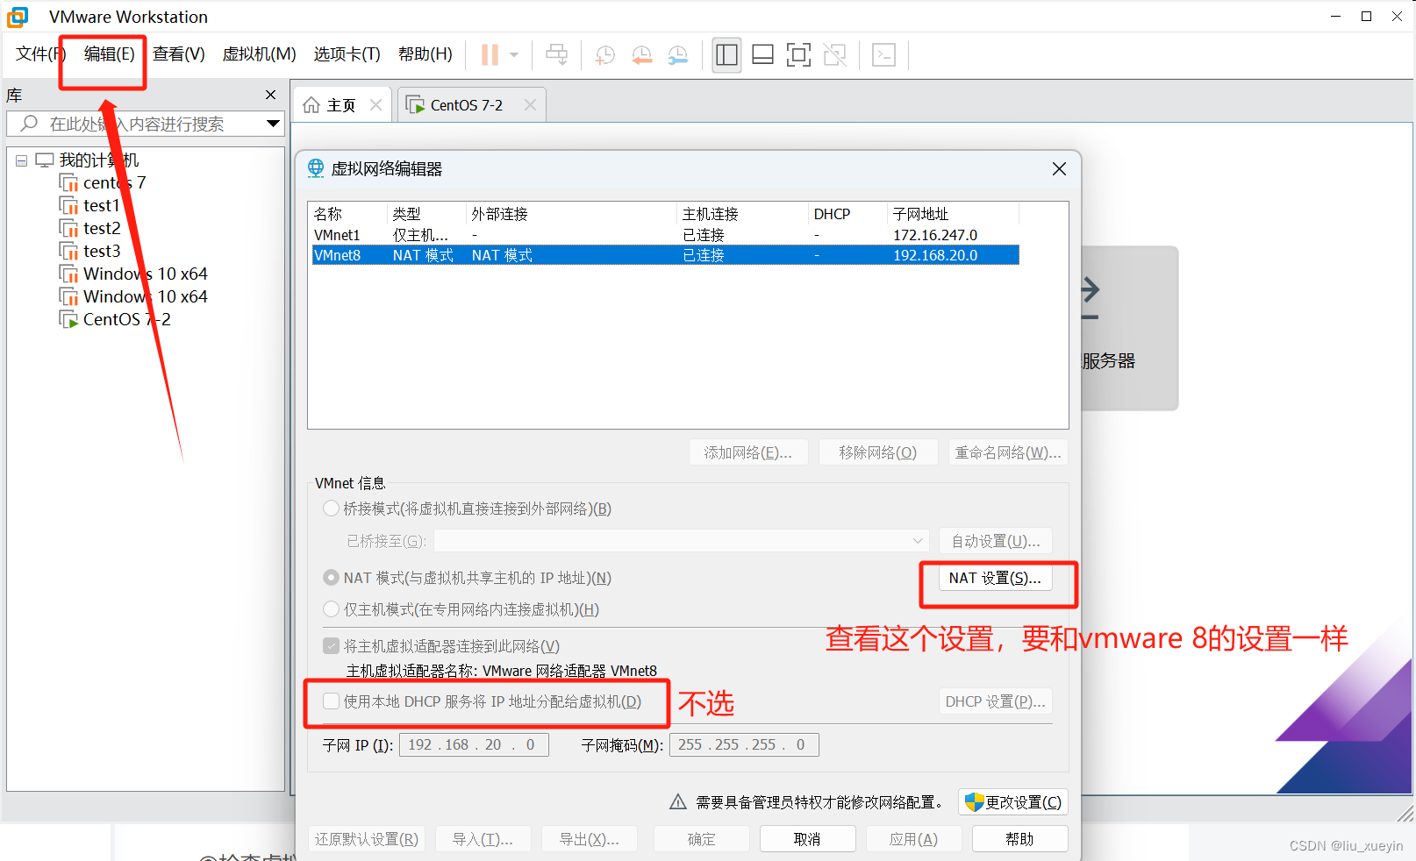This screenshot has height=861, width=1416.
Task: Click the 自动设置(U)... button
Action: pos(996,541)
